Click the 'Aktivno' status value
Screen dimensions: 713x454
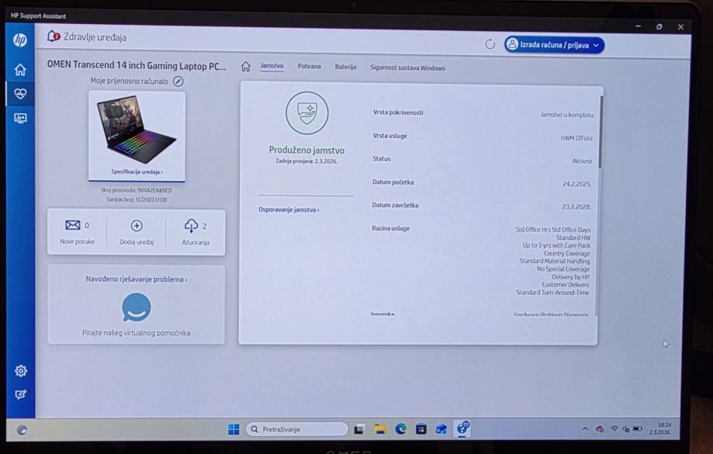point(582,161)
